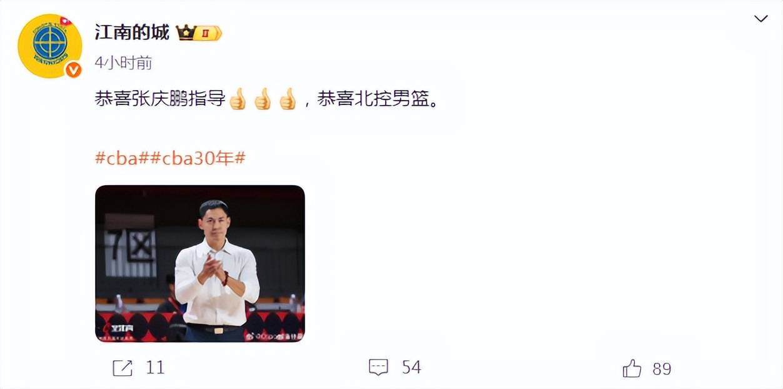
Task: Click the middle thumbs-up emoji in post
Action: [x=263, y=99]
